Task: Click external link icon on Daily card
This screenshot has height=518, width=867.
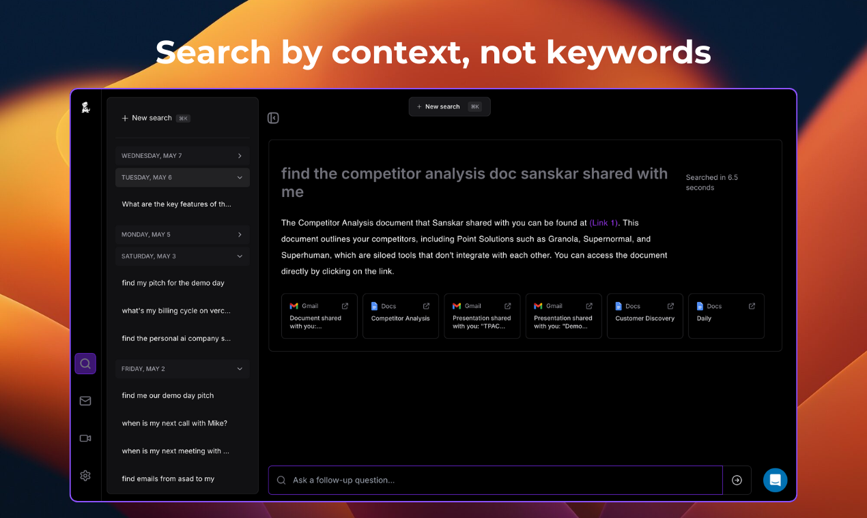Action: [x=752, y=306]
